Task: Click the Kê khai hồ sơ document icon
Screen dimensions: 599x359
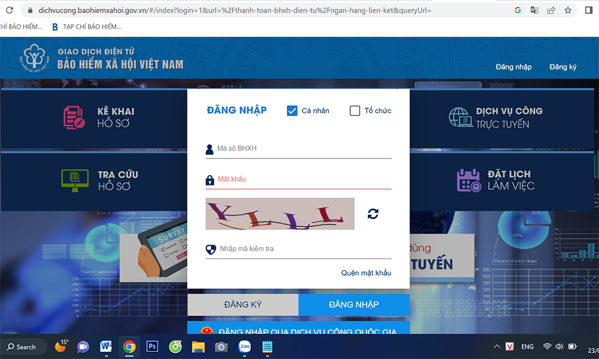Action: click(74, 117)
